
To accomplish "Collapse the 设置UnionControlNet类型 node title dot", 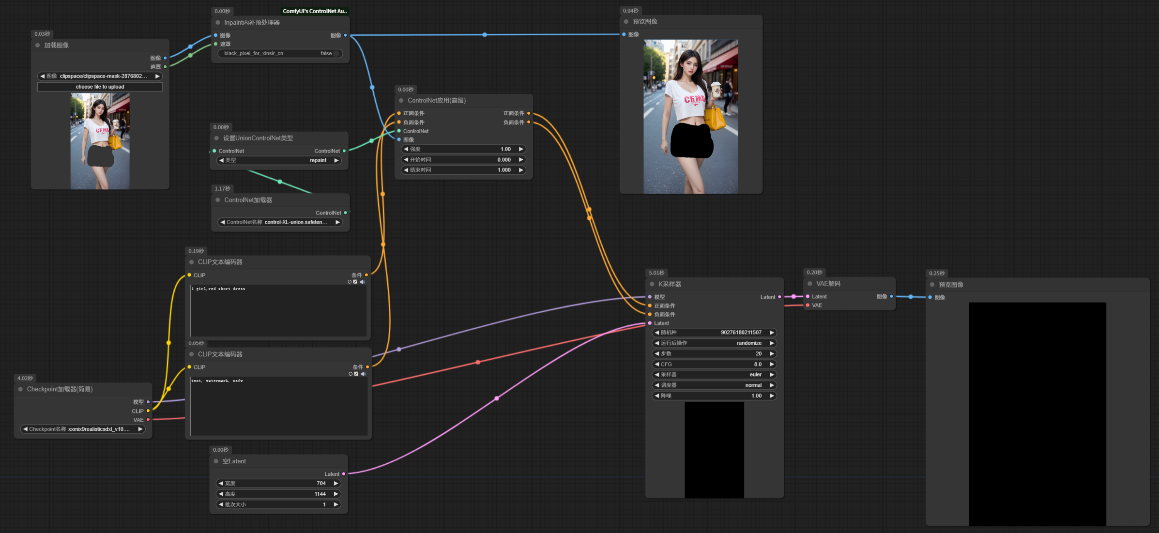I will click(x=216, y=138).
